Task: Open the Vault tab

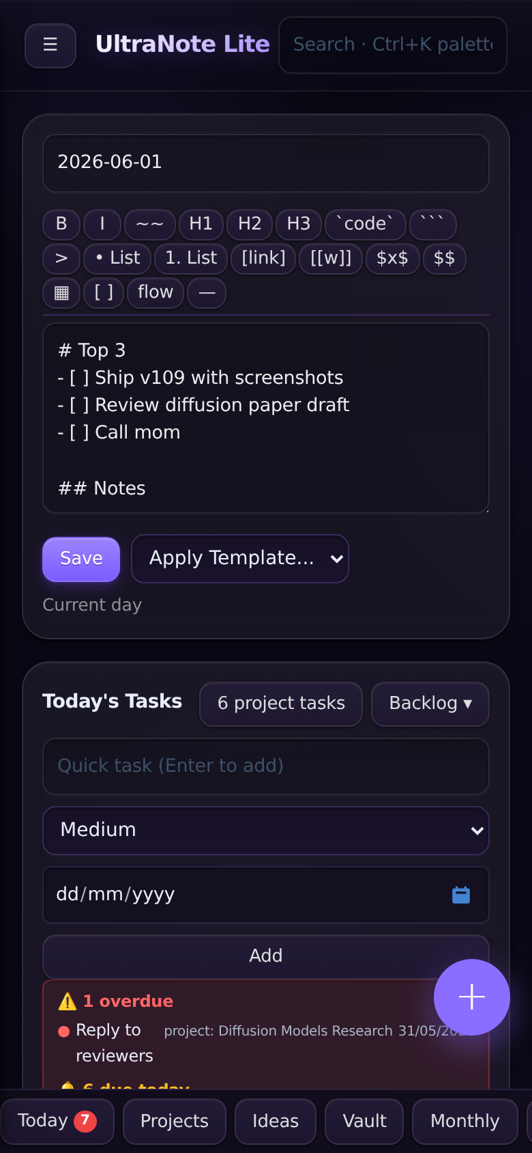Action: tap(364, 1122)
